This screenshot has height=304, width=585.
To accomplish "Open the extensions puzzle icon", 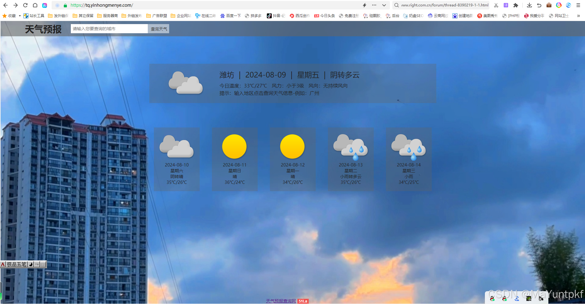I will pyautogui.click(x=516, y=5).
